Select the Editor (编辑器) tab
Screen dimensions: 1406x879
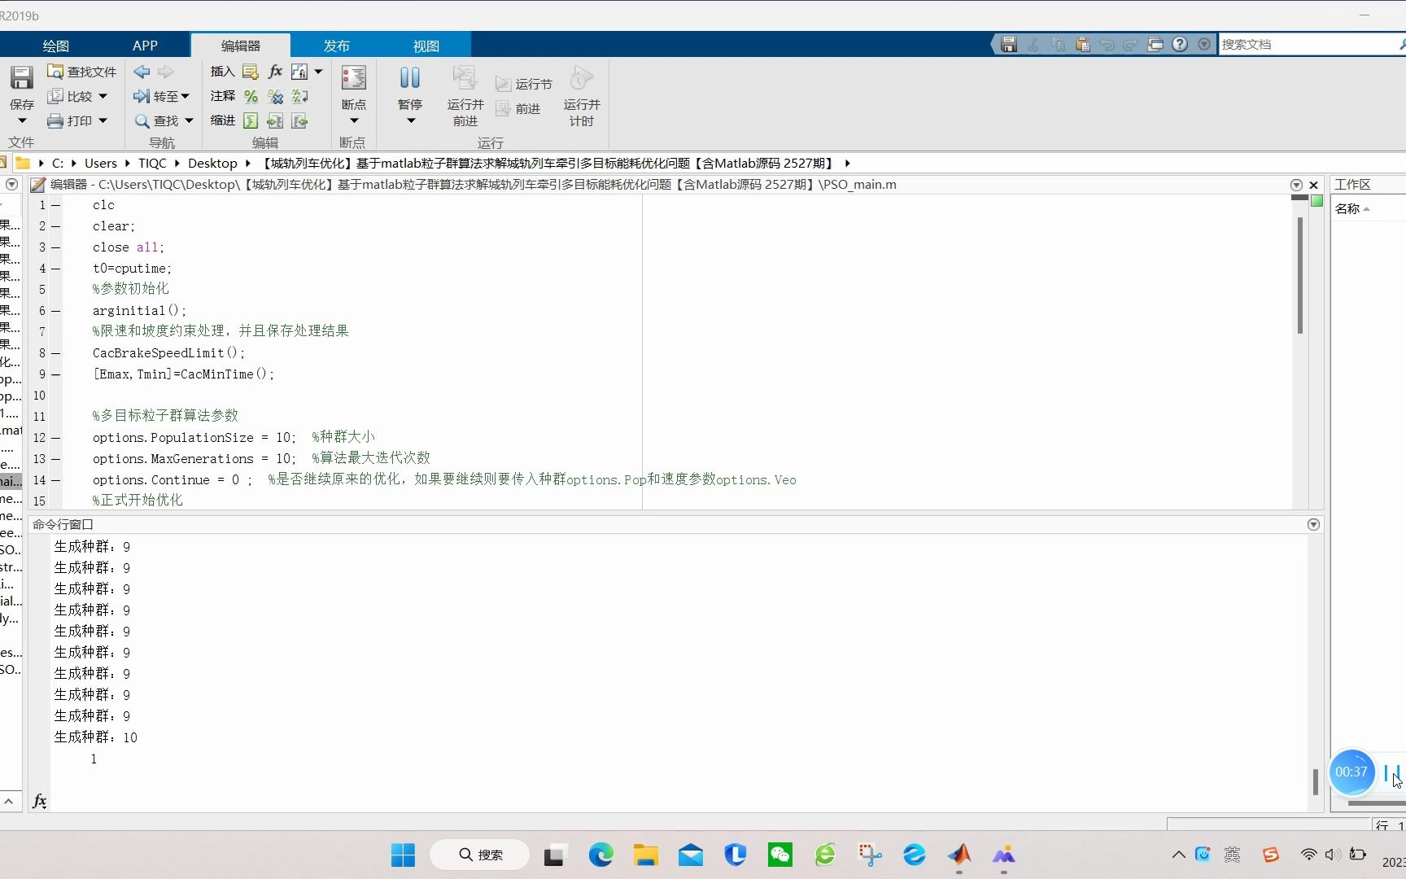point(241,46)
